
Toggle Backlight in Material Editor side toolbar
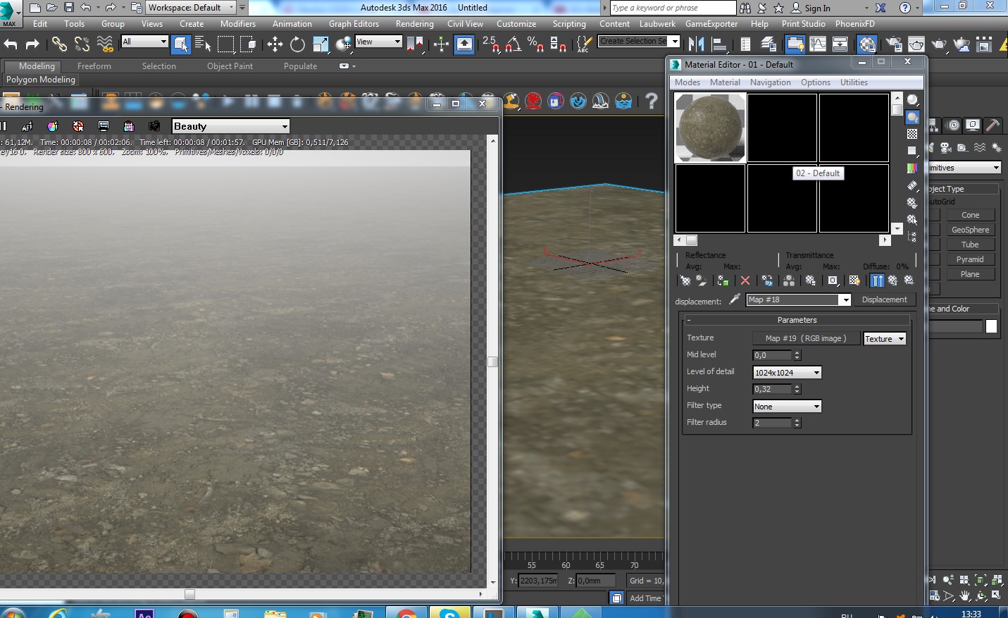click(x=912, y=117)
